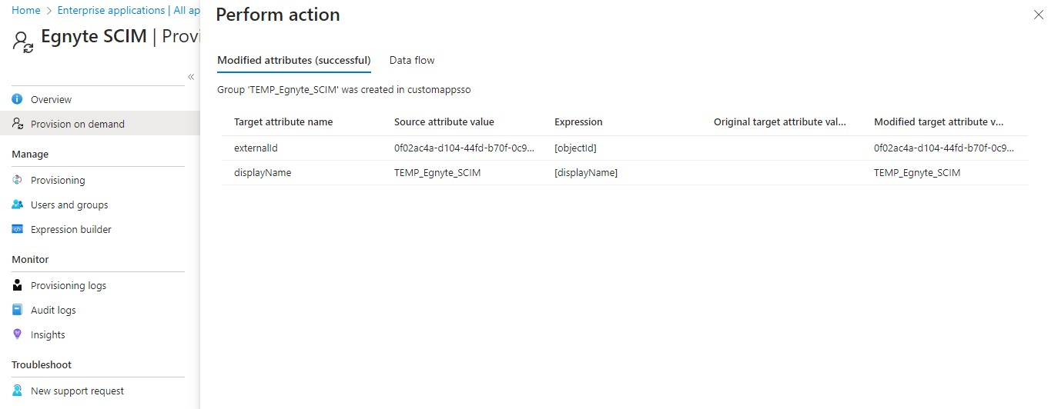Click Expression column header
This screenshot has width=1058, height=409.
click(x=578, y=121)
